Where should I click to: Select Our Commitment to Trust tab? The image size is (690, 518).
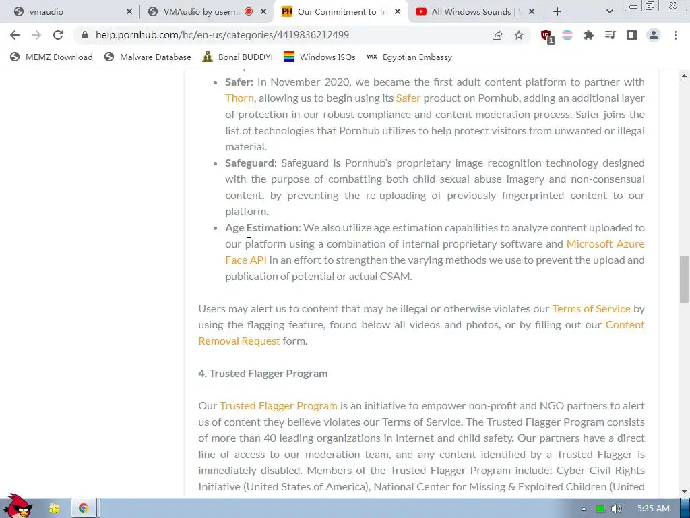click(x=341, y=12)
